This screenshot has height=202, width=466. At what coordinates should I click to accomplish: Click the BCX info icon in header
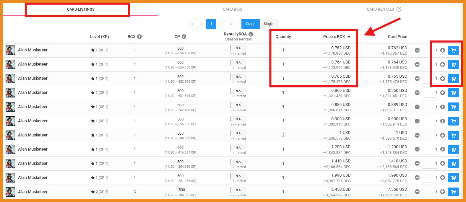click(139, 37)
